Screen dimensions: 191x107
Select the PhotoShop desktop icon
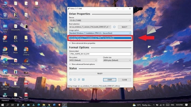coord(16,84)
